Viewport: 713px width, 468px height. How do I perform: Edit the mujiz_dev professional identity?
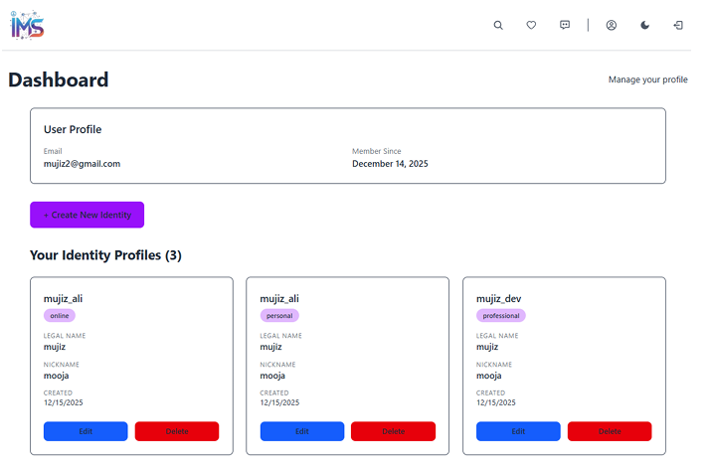(518, 431)
